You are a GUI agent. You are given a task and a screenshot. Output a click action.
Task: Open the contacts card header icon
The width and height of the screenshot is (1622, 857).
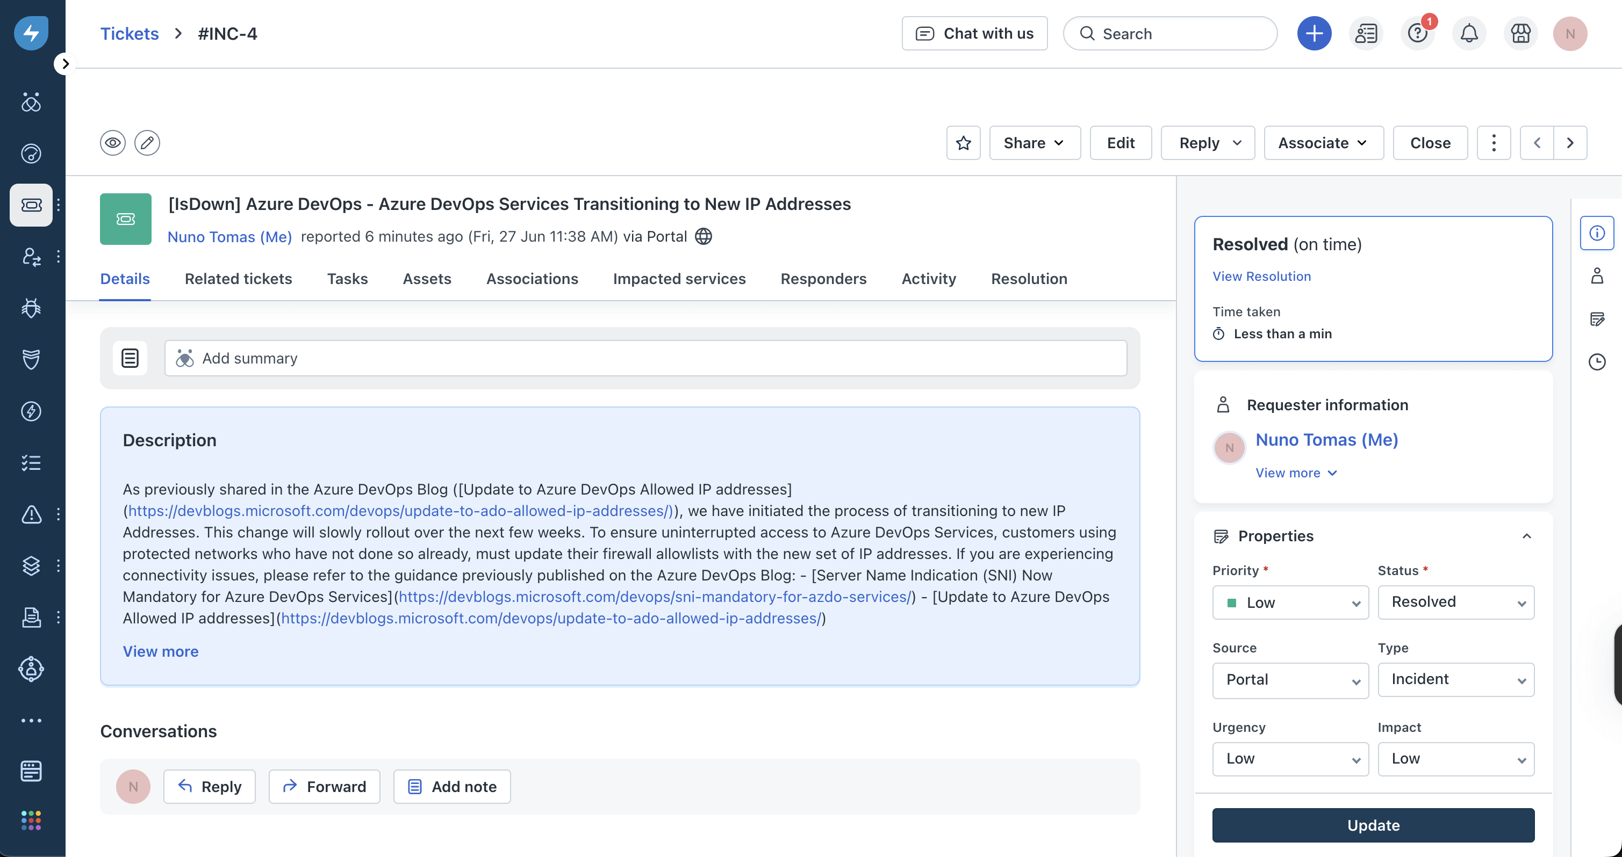pos(1366,33)
